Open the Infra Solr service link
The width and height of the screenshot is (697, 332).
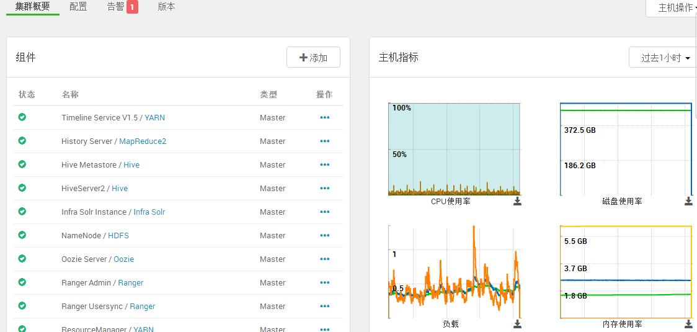coord(149,212)
